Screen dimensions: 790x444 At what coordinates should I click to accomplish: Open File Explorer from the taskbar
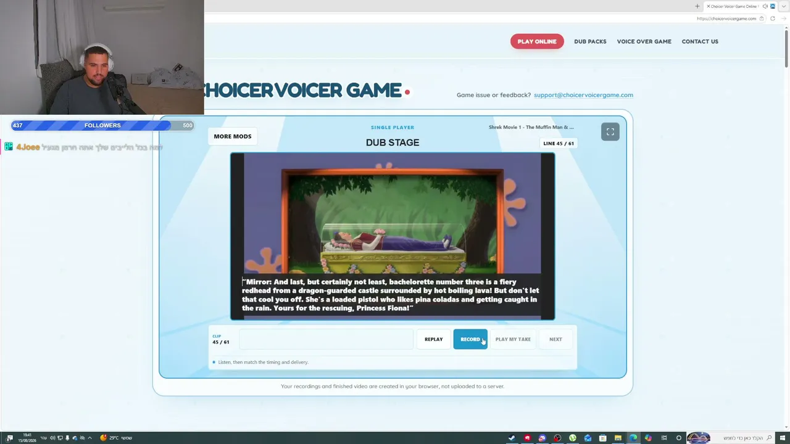pos(618,438)
